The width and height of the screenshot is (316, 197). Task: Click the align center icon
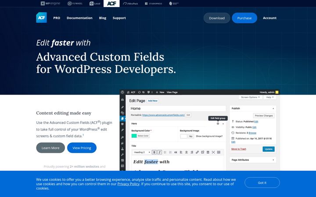tap(187, 152)
